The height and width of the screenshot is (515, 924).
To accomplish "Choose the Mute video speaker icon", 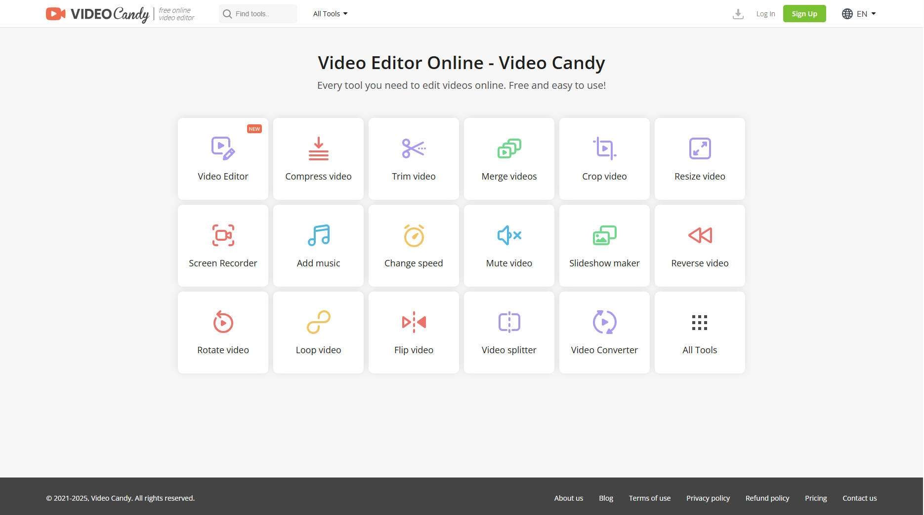I will 509,235.
